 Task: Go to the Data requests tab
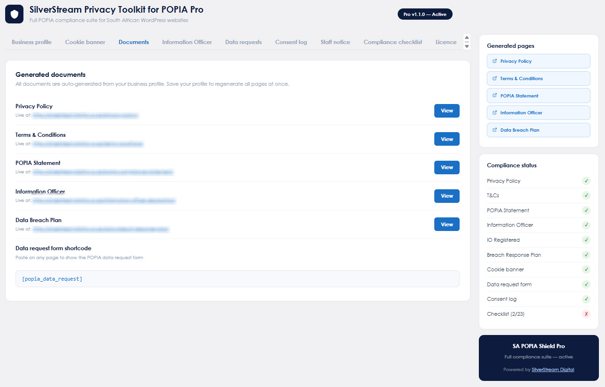243,42
